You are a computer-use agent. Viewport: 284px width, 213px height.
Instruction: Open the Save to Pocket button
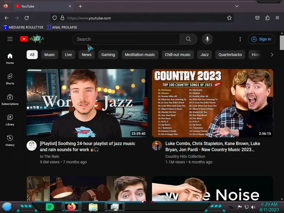pos(257,18)
